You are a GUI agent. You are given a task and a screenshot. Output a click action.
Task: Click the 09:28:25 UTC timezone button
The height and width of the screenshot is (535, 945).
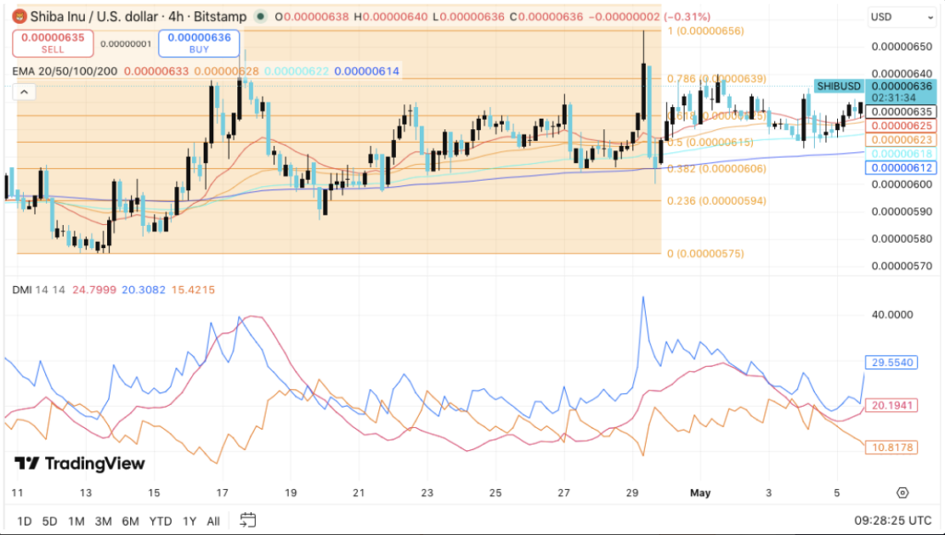pos(892,520)
